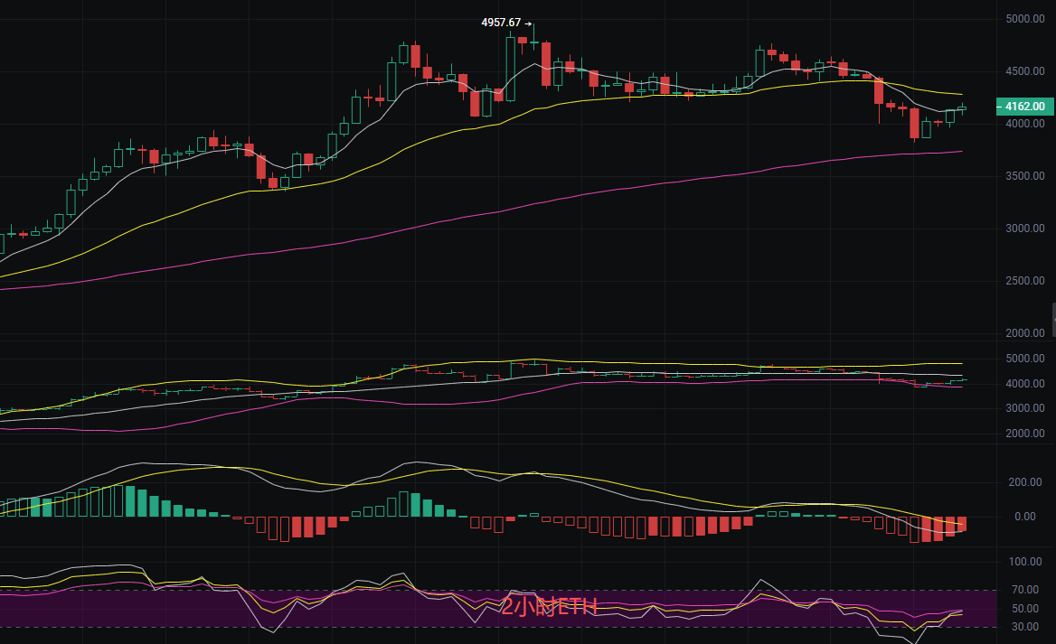Click the current price tag 4162.00
The height and width of the screenshot is (644, 1056).
click(1024, 107)
